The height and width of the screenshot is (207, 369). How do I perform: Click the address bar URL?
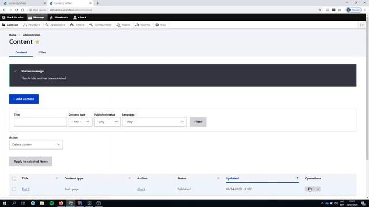[x=71, y=10]
